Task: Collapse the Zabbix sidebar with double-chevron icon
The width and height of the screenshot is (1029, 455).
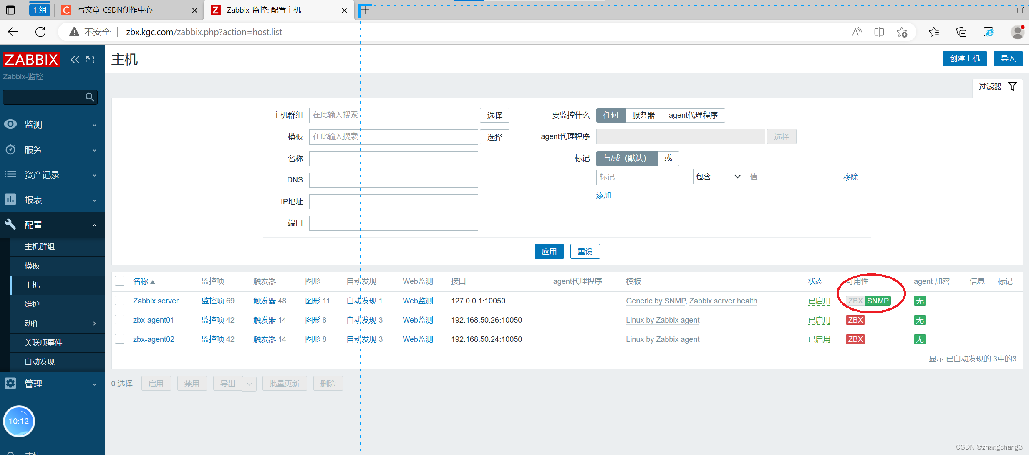Action: click(75, 60)
